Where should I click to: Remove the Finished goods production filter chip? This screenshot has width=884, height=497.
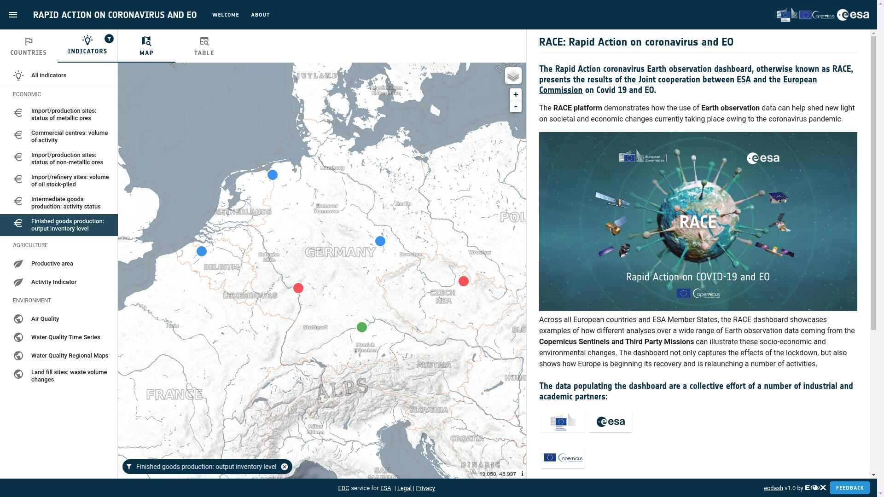(285, 467)
